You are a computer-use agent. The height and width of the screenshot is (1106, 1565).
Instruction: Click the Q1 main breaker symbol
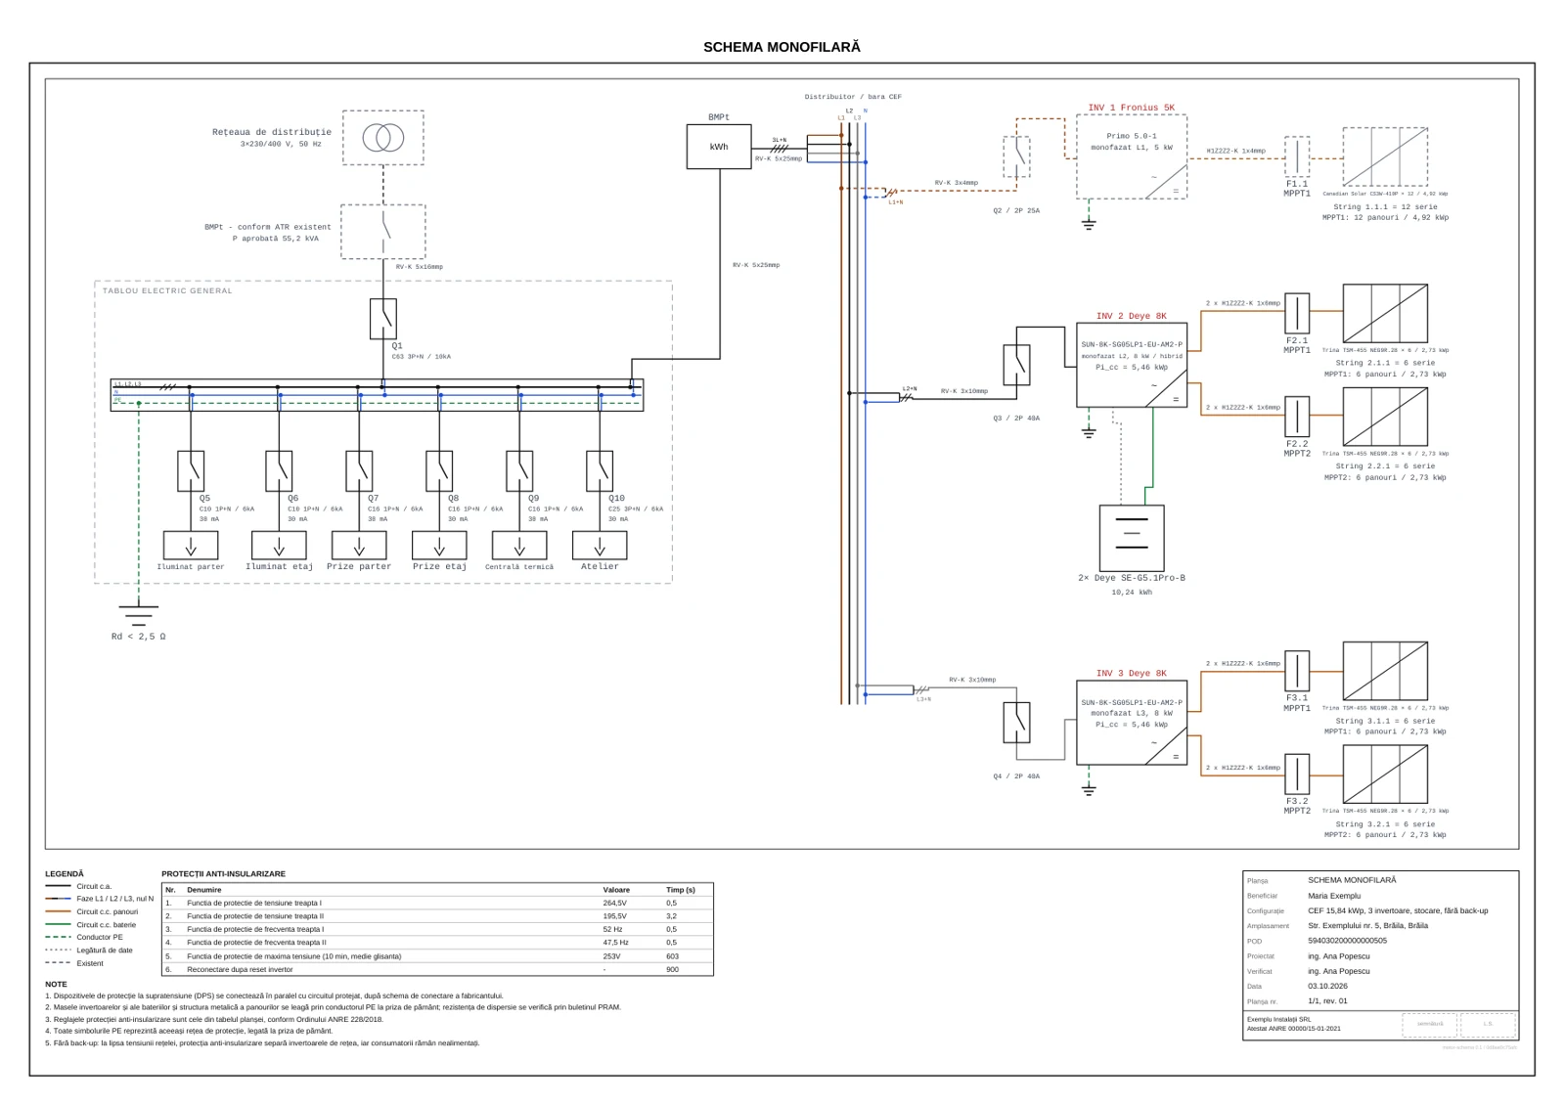tap(383, 319)
